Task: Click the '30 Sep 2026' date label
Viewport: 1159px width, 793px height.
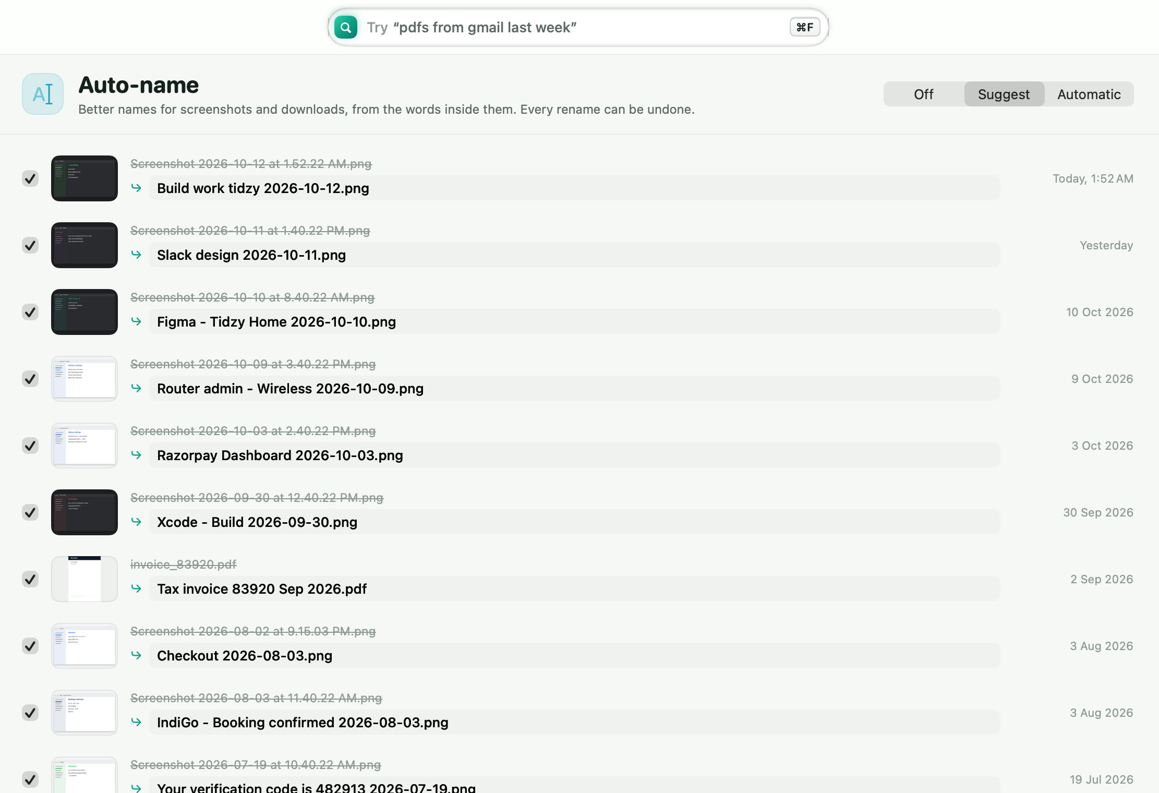Action: 1098,512
